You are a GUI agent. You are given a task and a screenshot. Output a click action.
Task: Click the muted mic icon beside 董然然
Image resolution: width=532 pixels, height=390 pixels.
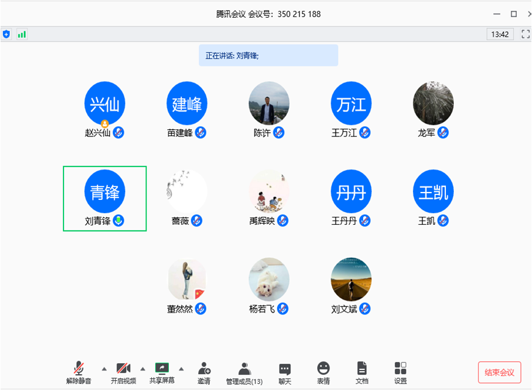click(201, 309)
